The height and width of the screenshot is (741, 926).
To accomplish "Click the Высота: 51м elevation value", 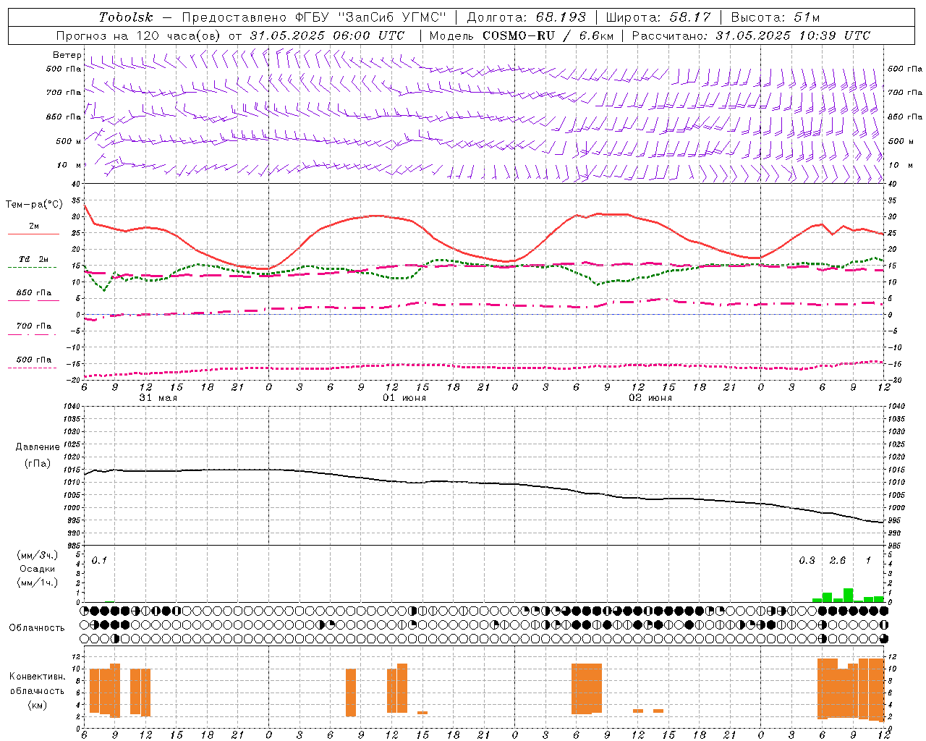I will pos(776,17).
